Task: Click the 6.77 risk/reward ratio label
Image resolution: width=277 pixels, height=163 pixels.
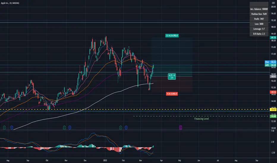Action: coord(172,76)
